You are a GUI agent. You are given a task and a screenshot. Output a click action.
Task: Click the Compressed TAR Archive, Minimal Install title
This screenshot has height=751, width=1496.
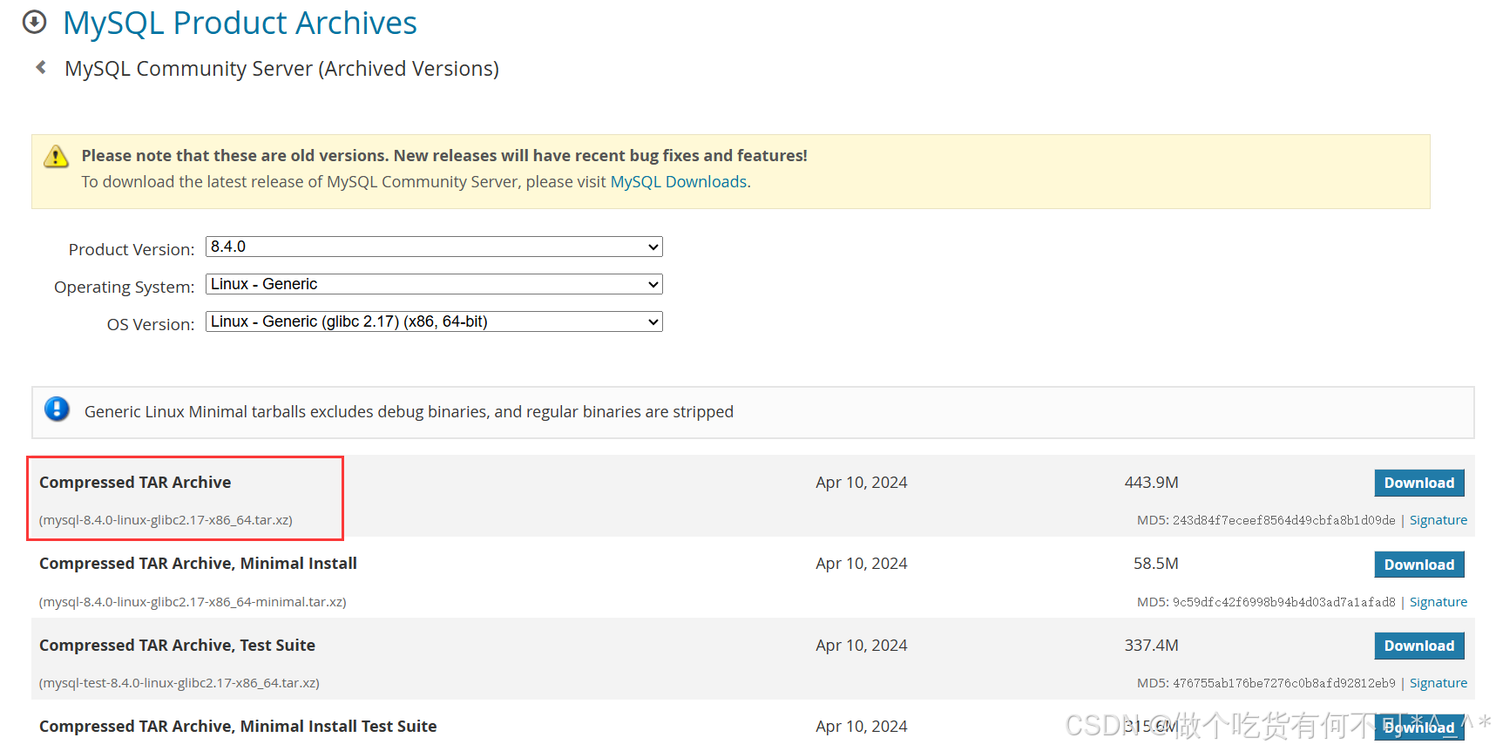198,564
